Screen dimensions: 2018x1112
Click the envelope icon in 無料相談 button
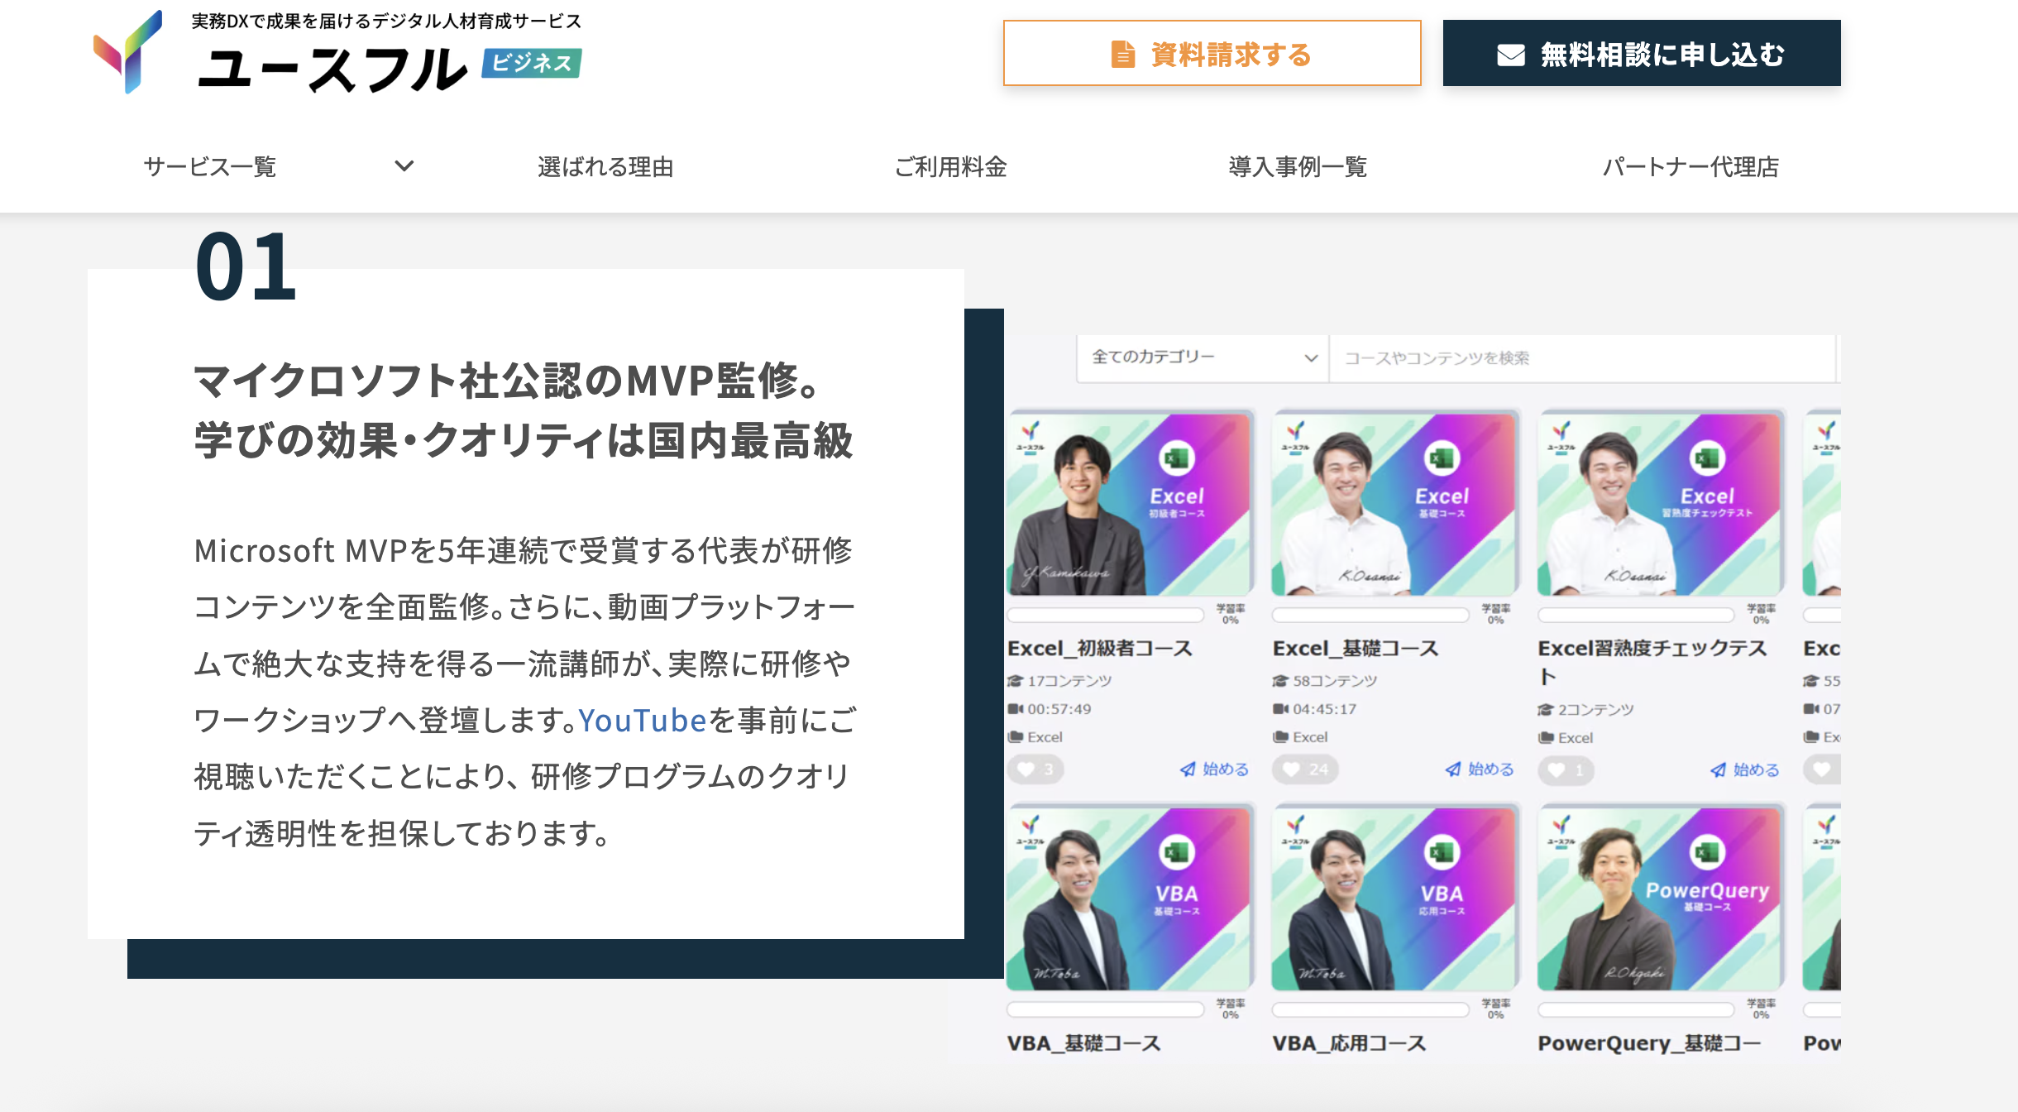tap(1510, 55)
